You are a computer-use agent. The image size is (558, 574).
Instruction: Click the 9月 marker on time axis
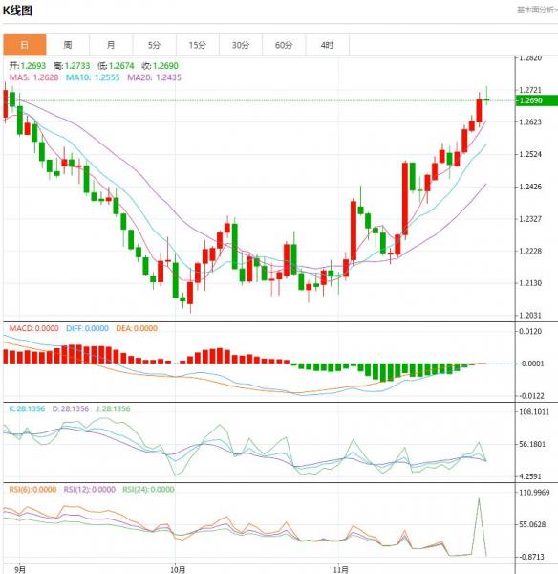coord(20,569)
